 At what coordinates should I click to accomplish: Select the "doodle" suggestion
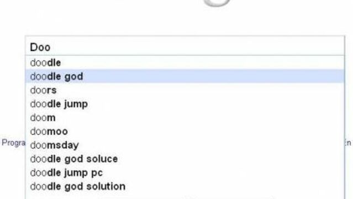point(185,62)
